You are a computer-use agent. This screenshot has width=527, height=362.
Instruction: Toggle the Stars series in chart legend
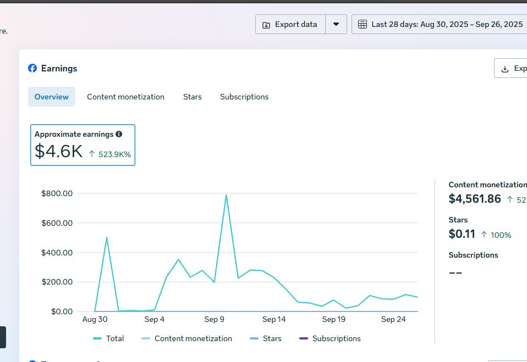(266, 338)
